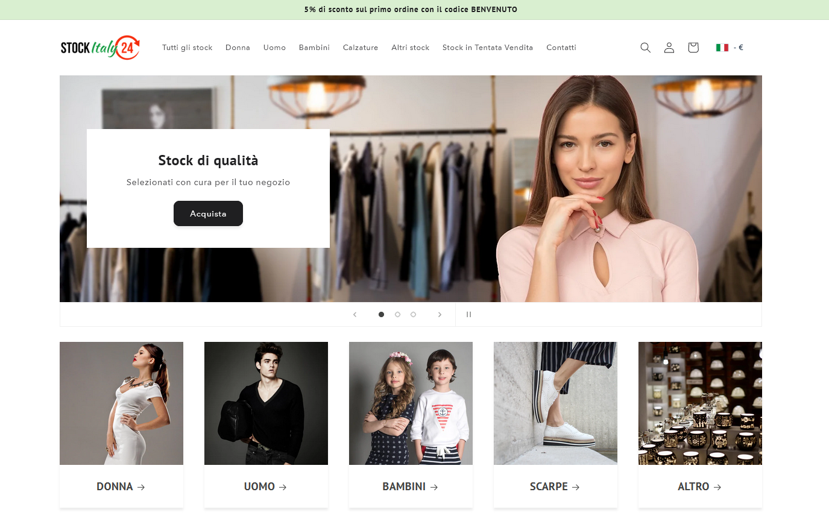Viewport: 829px width, 527px height.
Task: Click the Stock Italy 24 logo
Action: pos(100,48)
